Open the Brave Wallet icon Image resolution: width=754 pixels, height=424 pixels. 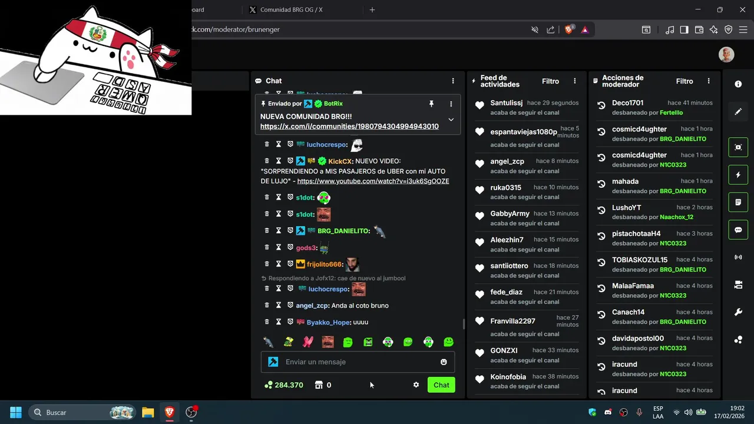coord(699,29)
